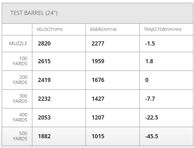Click the 300 YARDS row label
Image resolution: width=194 pixels, height=148 pixels.
tap(20, 99)
